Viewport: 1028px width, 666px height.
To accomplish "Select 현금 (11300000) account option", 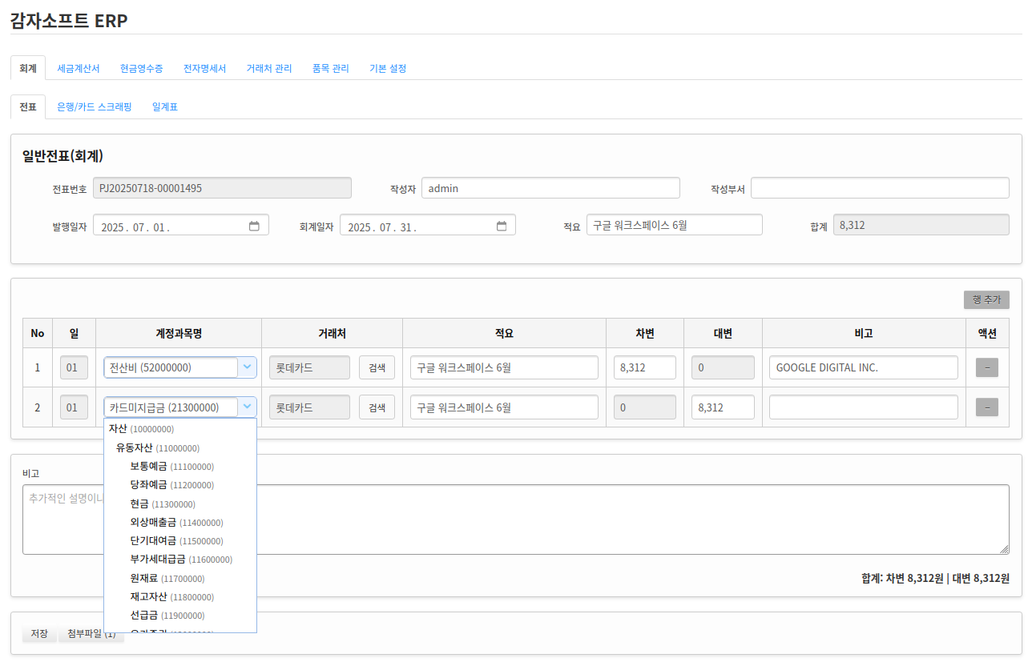I will [x=163, y=504].
